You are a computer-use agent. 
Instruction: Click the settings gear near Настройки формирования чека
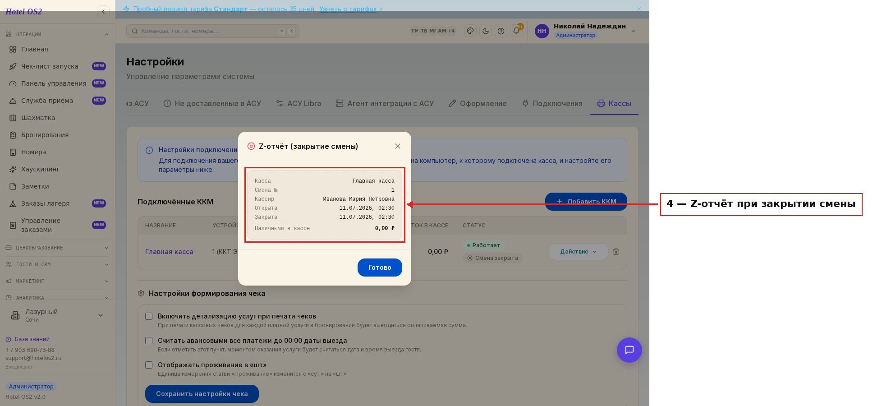pos(141,293)
